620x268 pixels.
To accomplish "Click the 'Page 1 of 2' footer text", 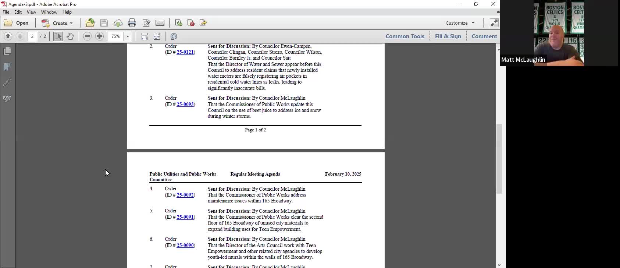I will (255, 130).
